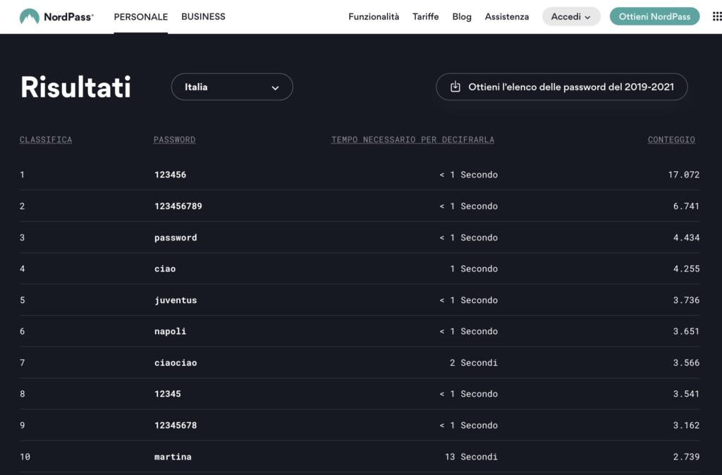Go to the Tariffe page

425,17
